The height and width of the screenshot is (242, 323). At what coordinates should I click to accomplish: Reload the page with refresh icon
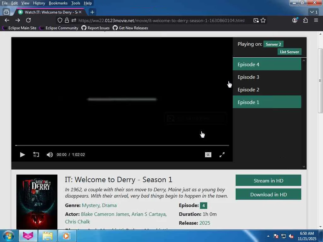coord(28,20)
